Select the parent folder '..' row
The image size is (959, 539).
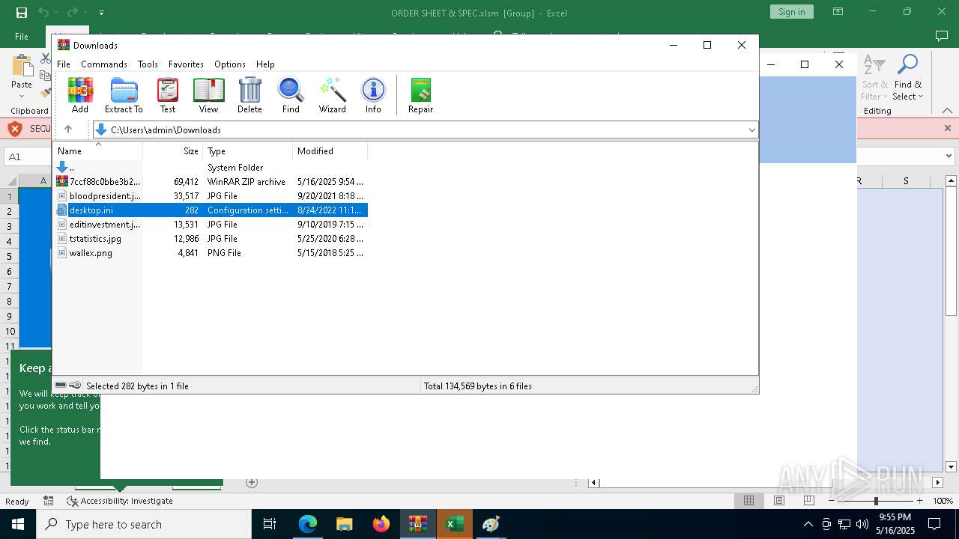211,168
